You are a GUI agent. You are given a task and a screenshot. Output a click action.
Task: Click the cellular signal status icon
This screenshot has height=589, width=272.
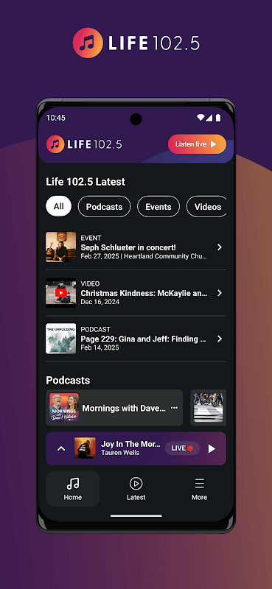point(209,118)
